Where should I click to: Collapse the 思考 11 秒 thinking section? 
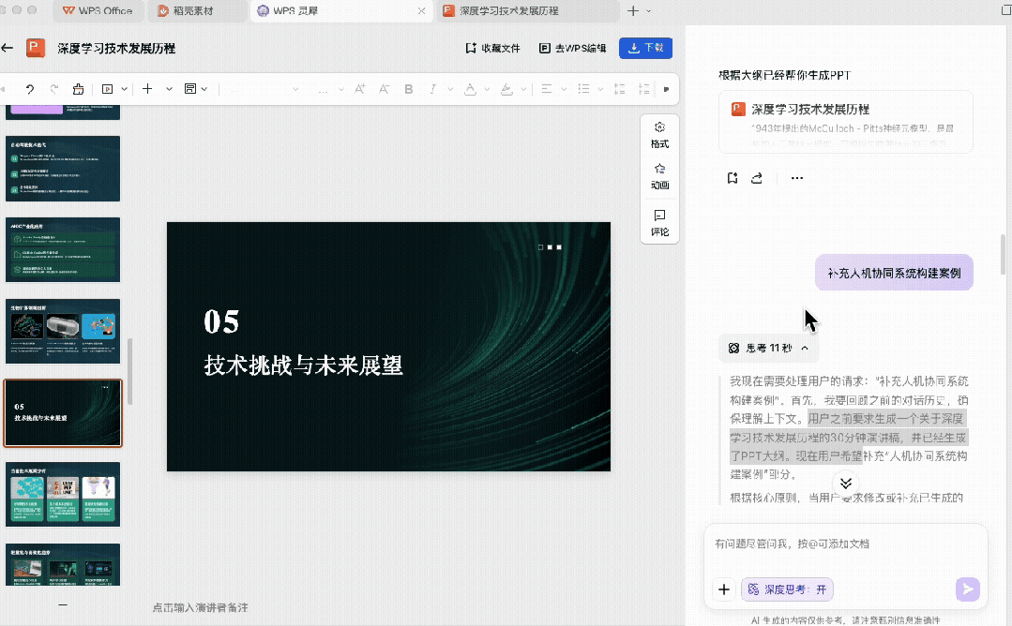pos(769,348)
